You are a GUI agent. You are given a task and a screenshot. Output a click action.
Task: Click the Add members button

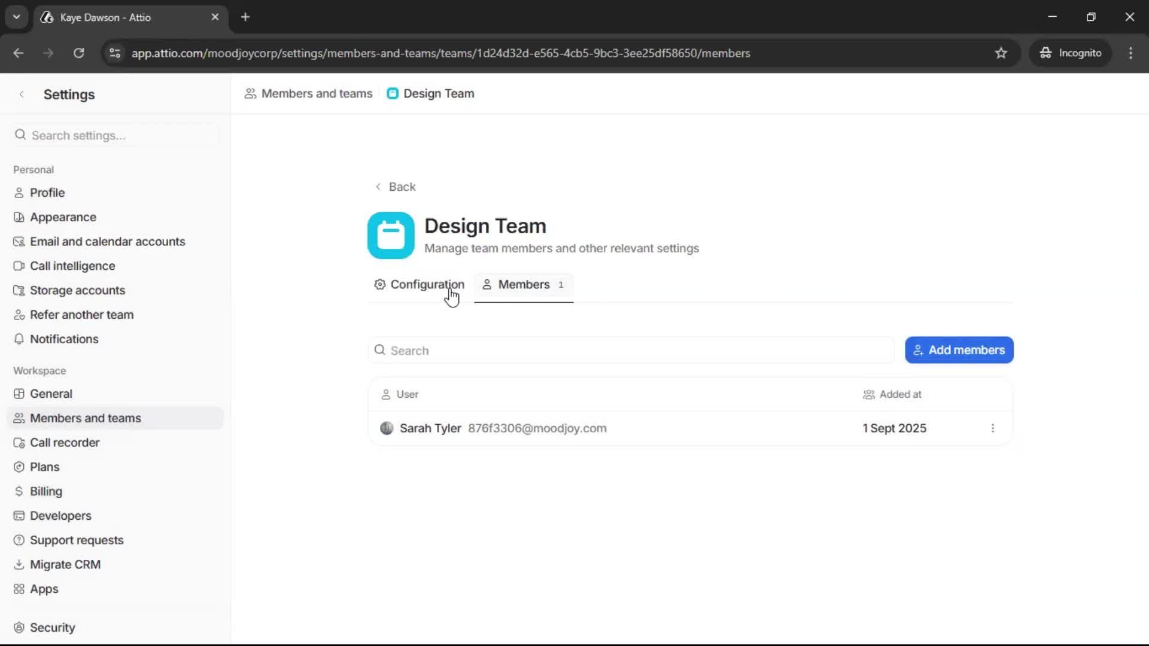coord(958,350)
